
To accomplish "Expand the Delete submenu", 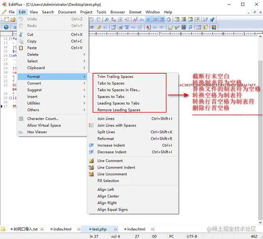I will click(52, 54).
